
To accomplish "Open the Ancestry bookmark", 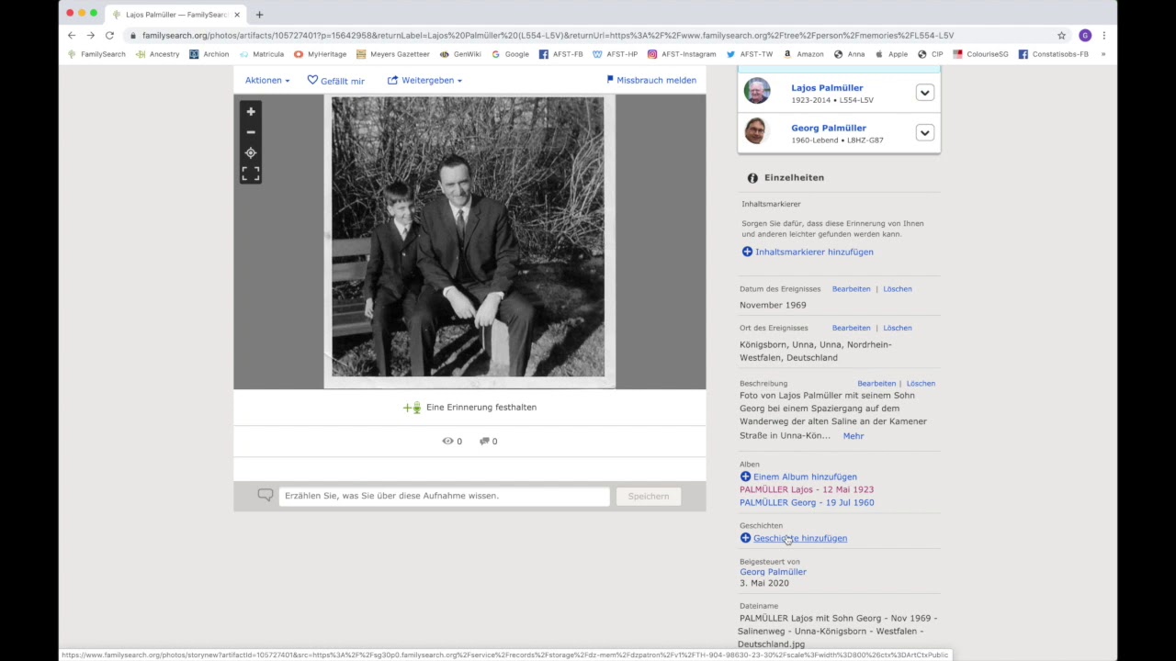I will [x=157, y=54].
